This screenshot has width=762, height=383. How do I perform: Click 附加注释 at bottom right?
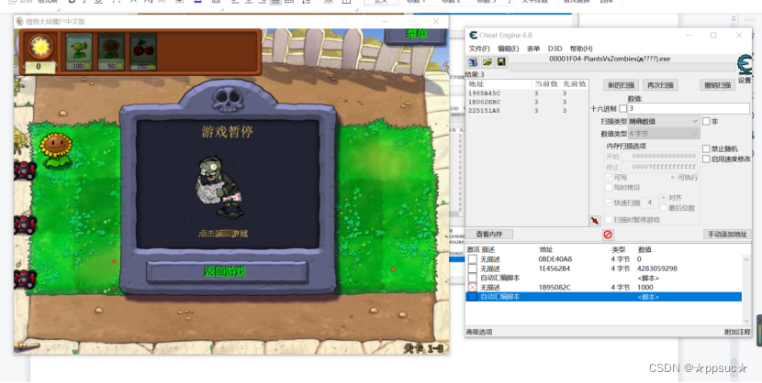[737, 332]
